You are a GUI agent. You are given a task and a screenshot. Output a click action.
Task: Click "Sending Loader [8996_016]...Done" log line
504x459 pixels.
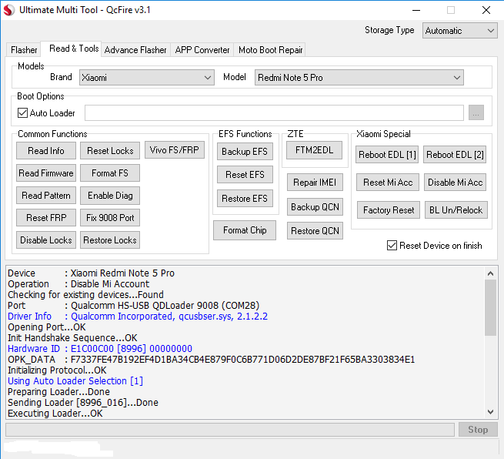(x=83, y=402)
